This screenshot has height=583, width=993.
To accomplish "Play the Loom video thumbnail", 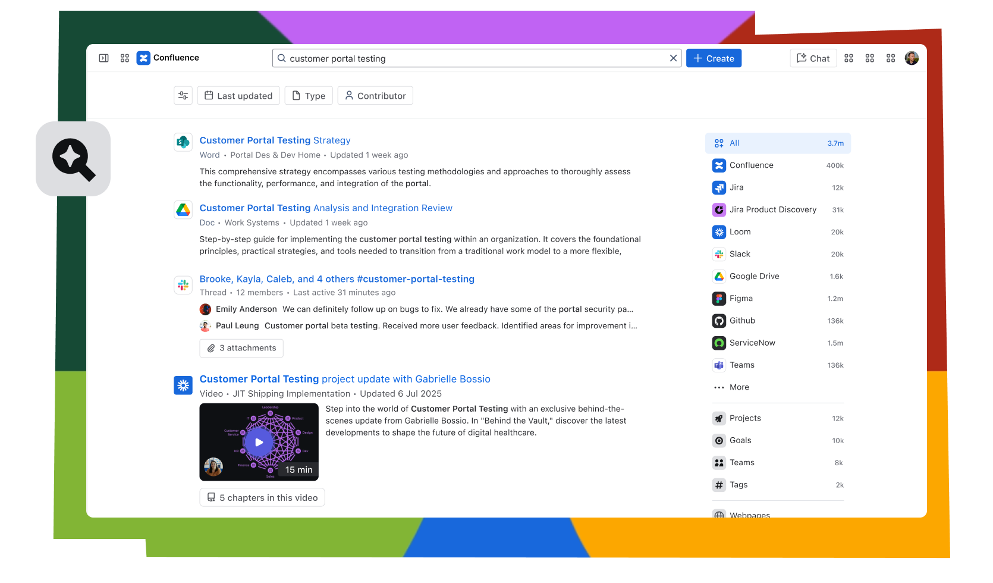I will pos(259,442).
